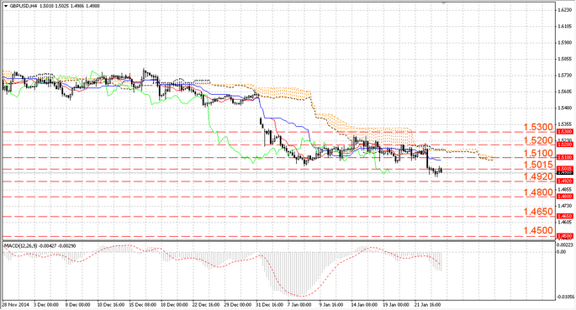Image resolution: width=576 pixels, height=310 pixels.
Task: Click the 19 Jan 00:00 time label
Action: (x=396, y=305)
